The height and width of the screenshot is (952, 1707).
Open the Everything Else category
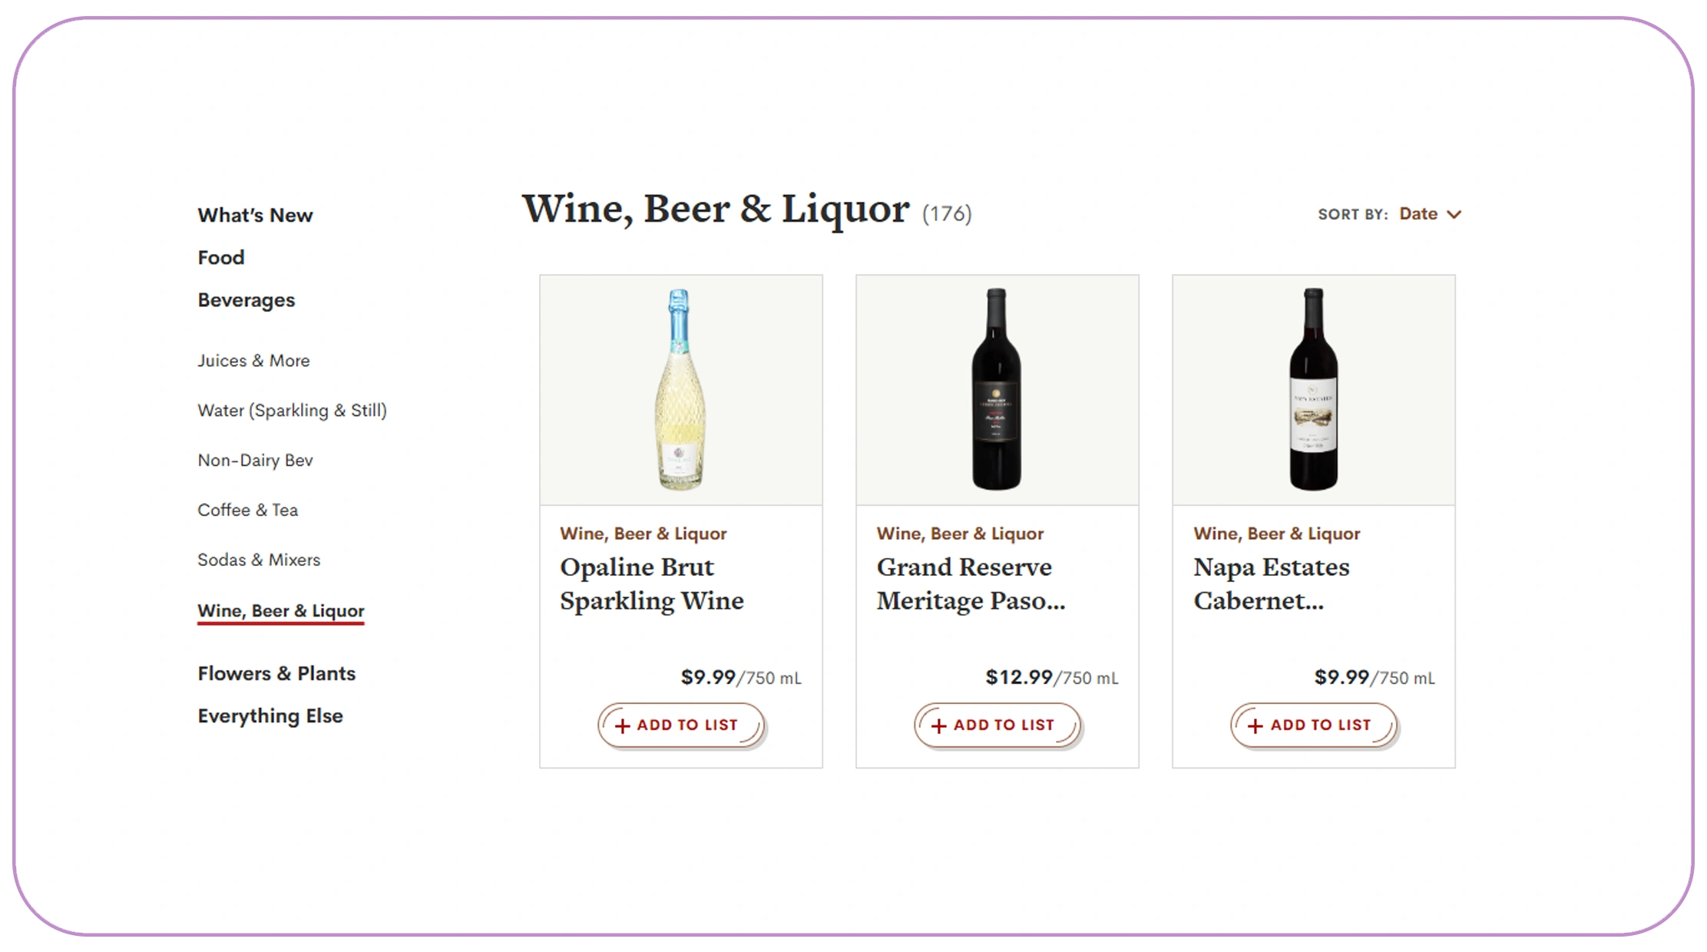[270, 716]
